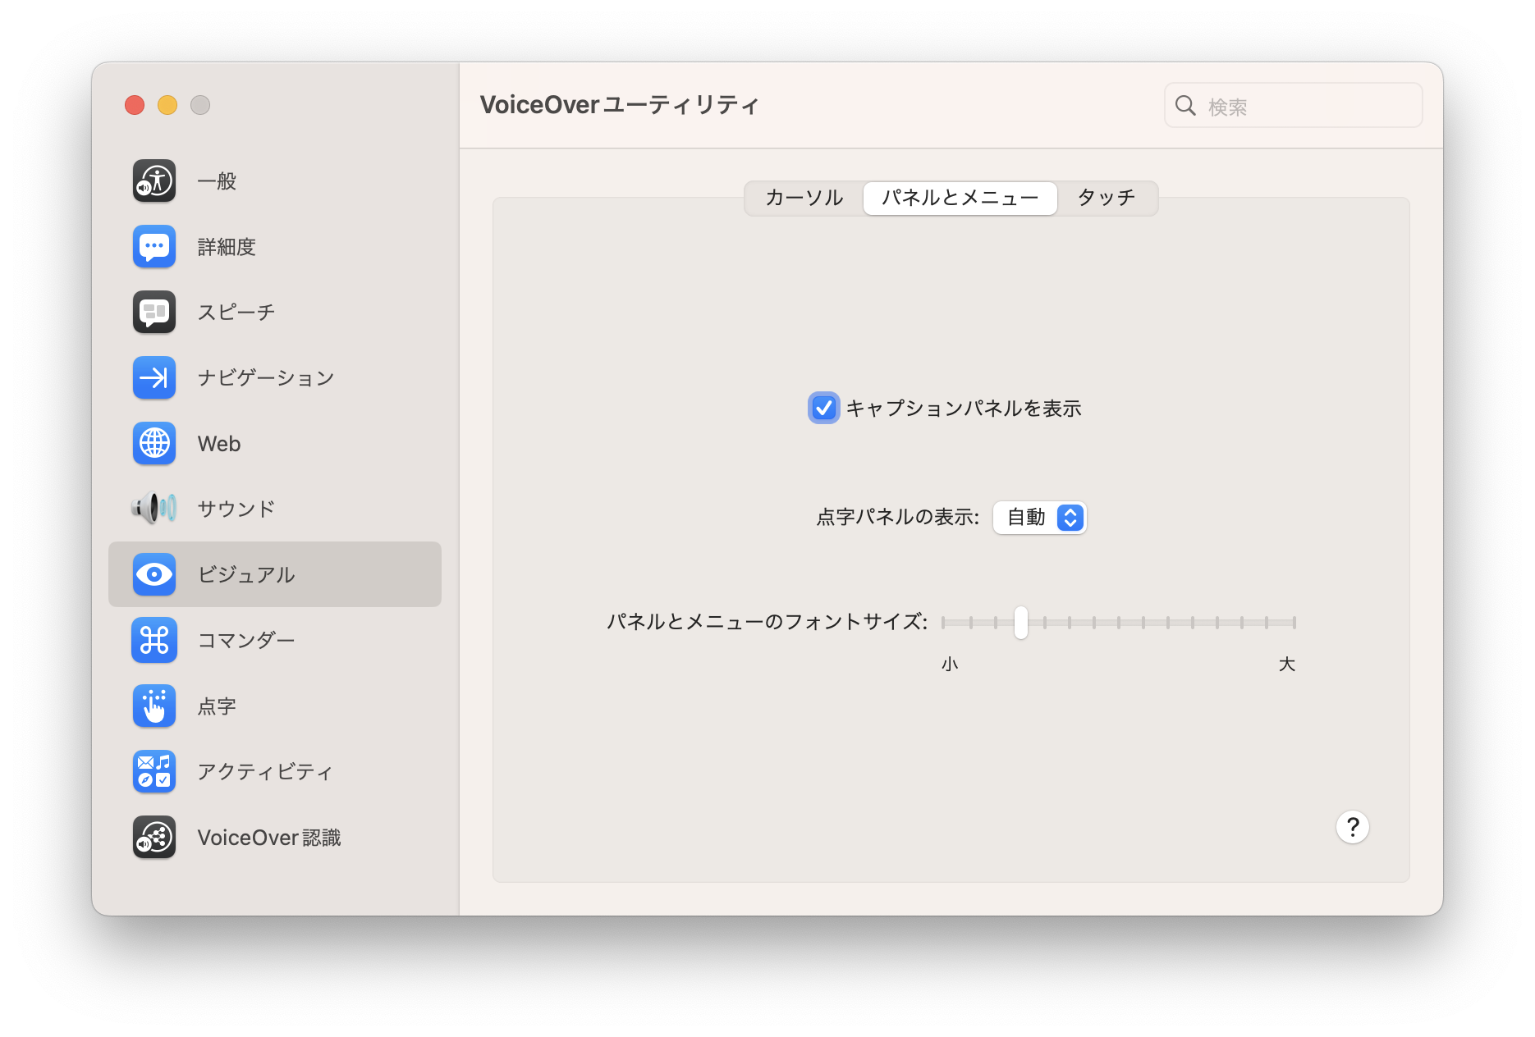Select the 点字 (Braille) sidebar icon
This screenshot has width=1535, height=1037.
(x=153, y=706)
